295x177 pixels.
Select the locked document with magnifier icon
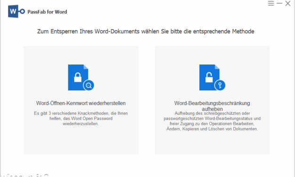[x=81, y=77]
